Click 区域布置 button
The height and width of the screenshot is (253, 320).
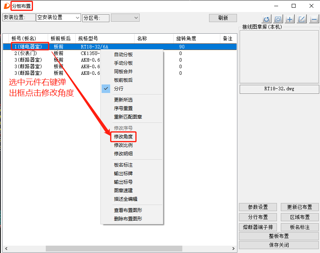tap(299, 217)
